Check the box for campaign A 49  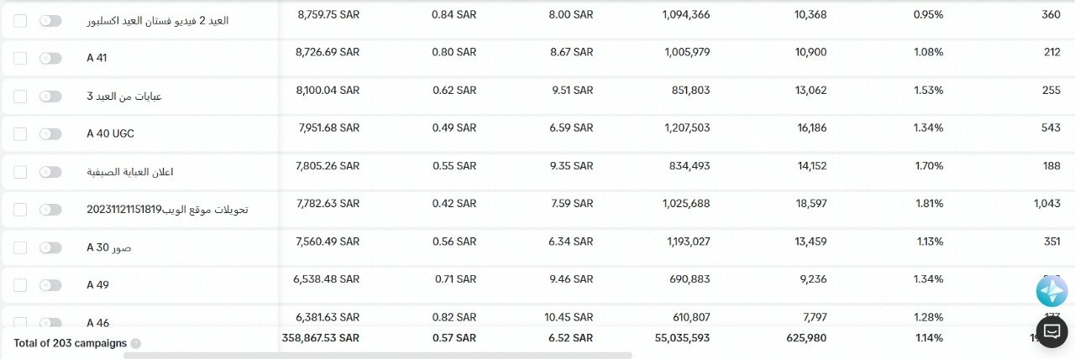[20, 285]
